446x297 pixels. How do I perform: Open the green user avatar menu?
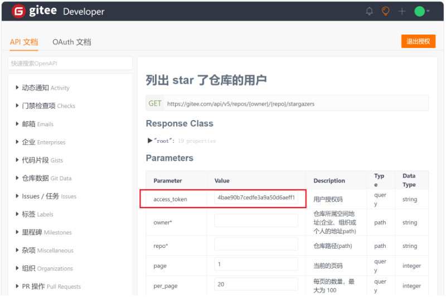tap(421, 11)
